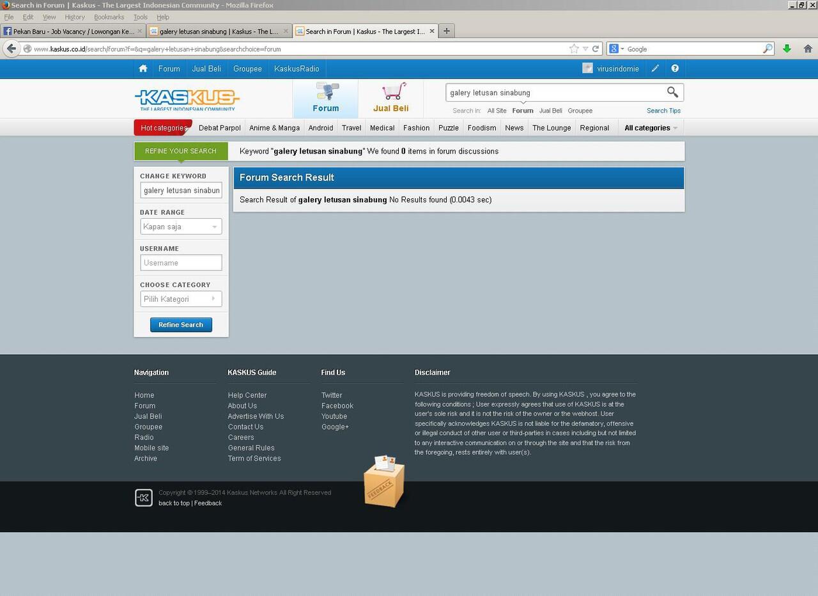Click the Firefox back arrow button

click(11, 49)
